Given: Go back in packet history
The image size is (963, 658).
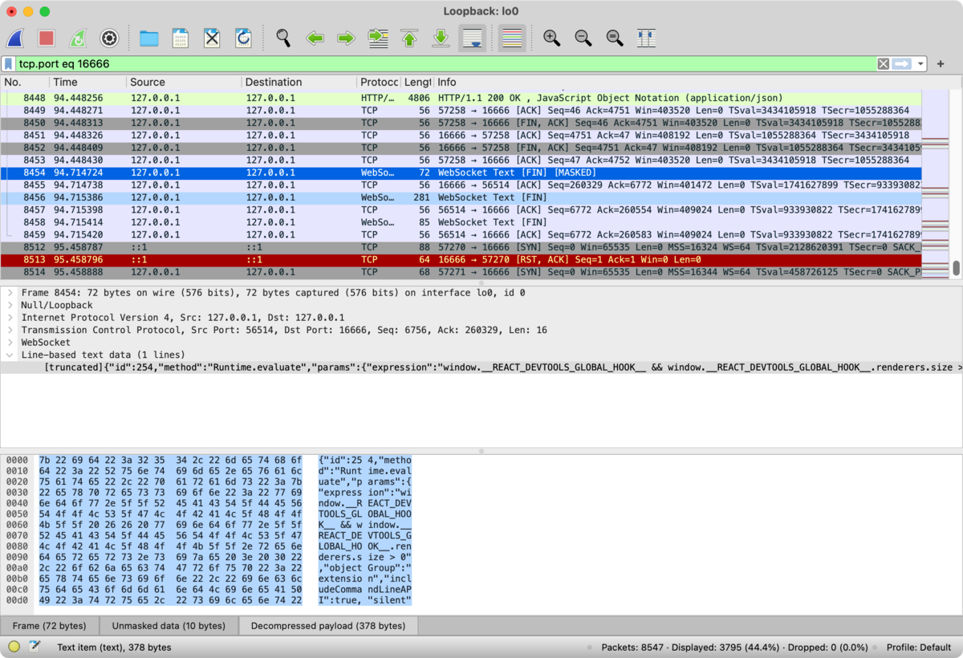Looking at the screenshot, I should click(x=315, y=38).
